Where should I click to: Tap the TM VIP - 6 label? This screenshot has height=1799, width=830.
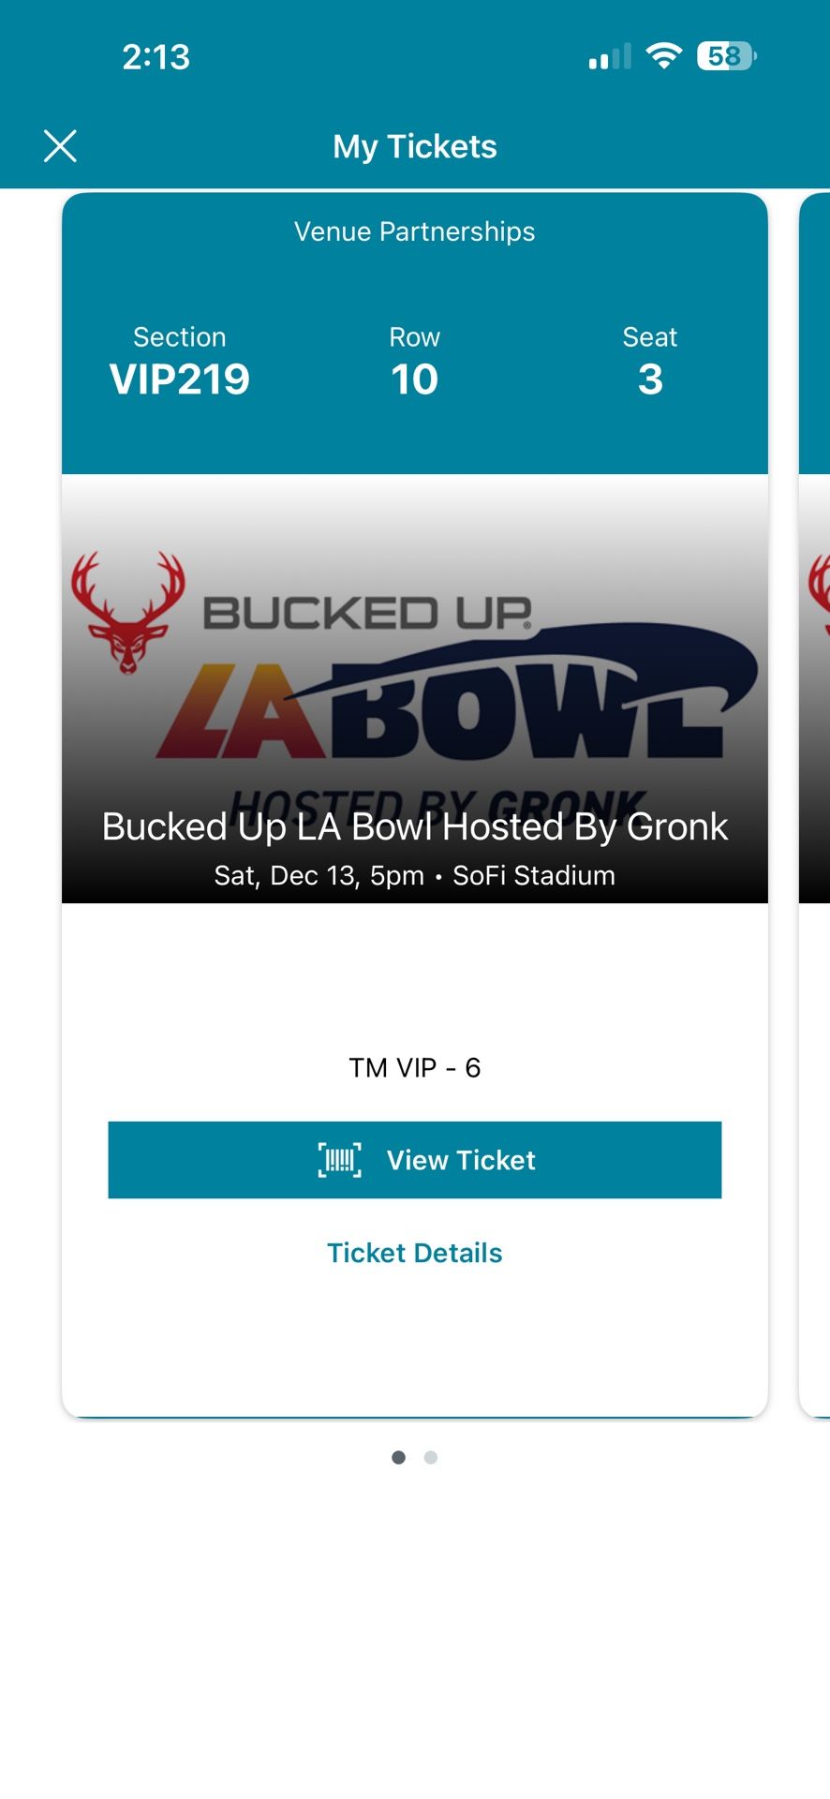415,1066
